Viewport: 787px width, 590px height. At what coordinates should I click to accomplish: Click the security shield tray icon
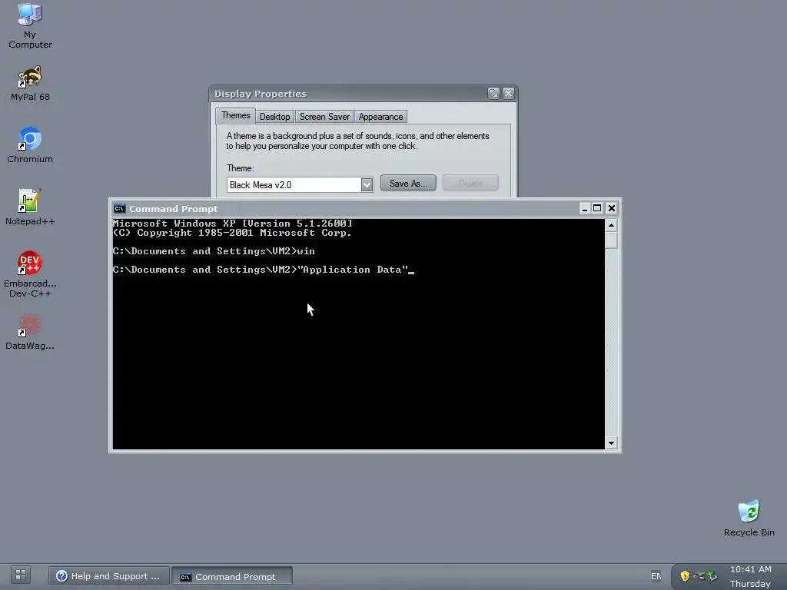click(685, 576)
